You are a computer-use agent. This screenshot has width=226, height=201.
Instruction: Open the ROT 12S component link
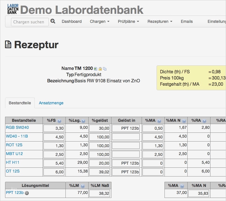click(x=14, y=145)
